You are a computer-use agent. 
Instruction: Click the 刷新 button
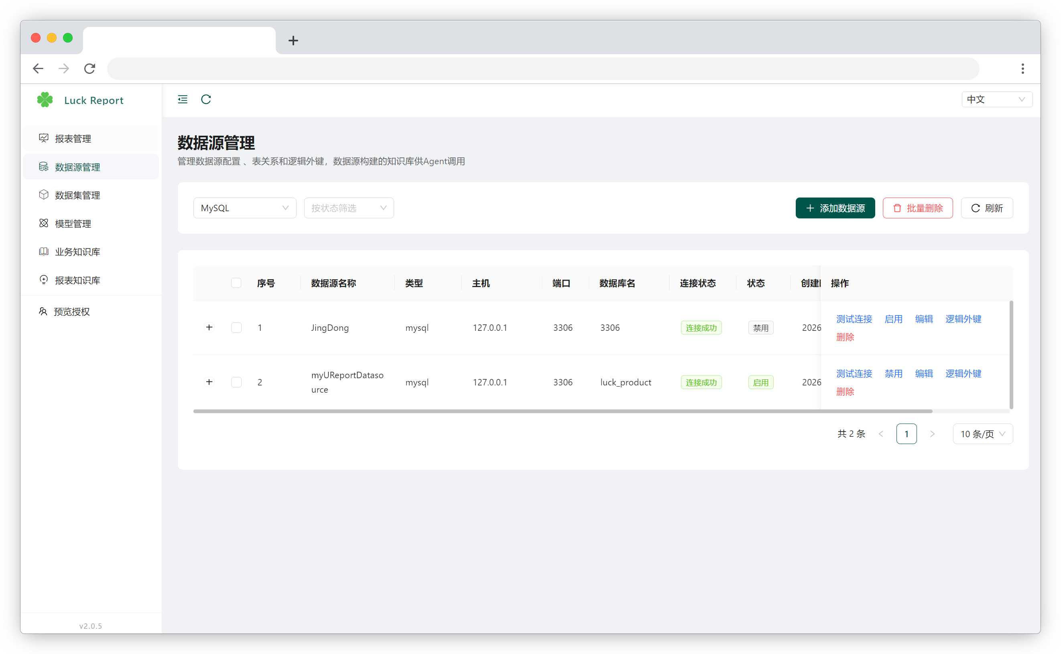(987, 208)
